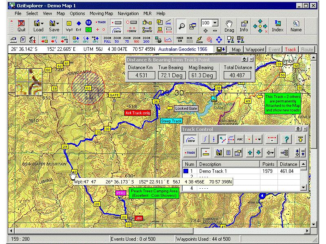The height and width of the screenshot is (244, 326).
Task: Expand the Load dropdown arrow
Action: coord(42,23)
